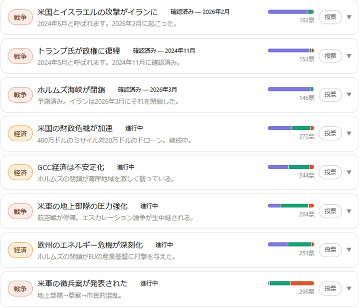Click vote bar above 272票
359x308 pixels.
(291, 128)
